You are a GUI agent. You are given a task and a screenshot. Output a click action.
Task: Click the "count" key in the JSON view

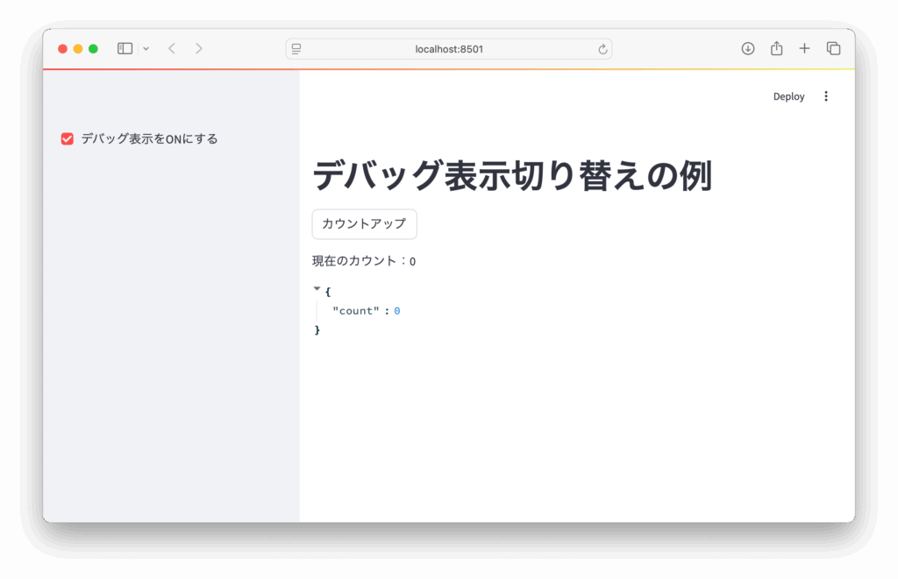point(355,311)
